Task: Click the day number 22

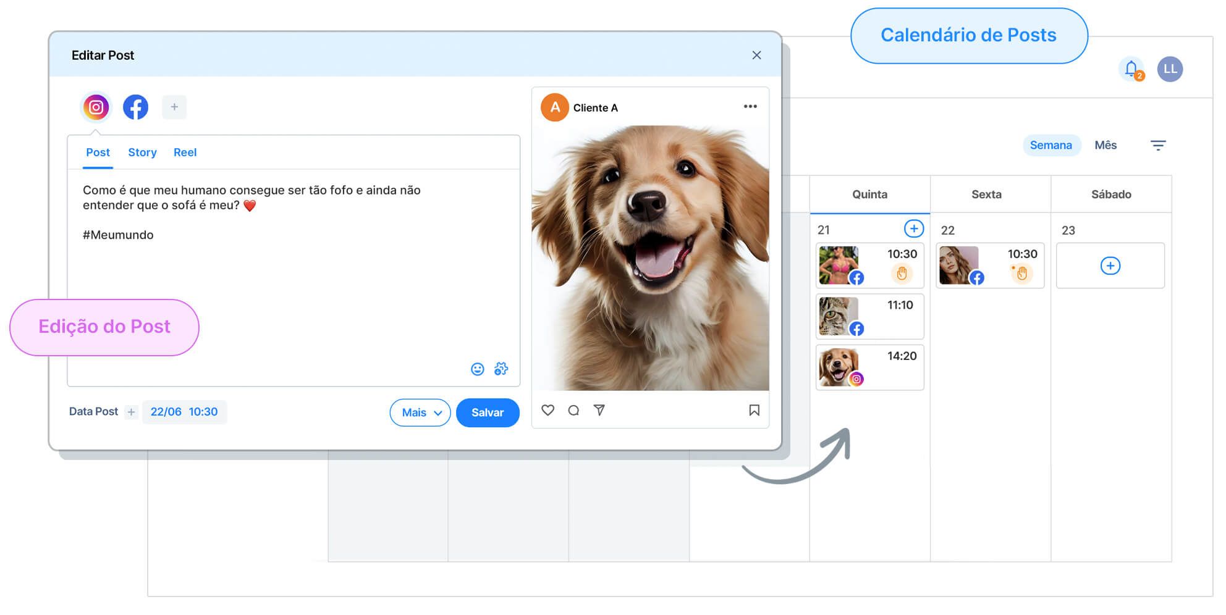Action: (x=947, y=231)
